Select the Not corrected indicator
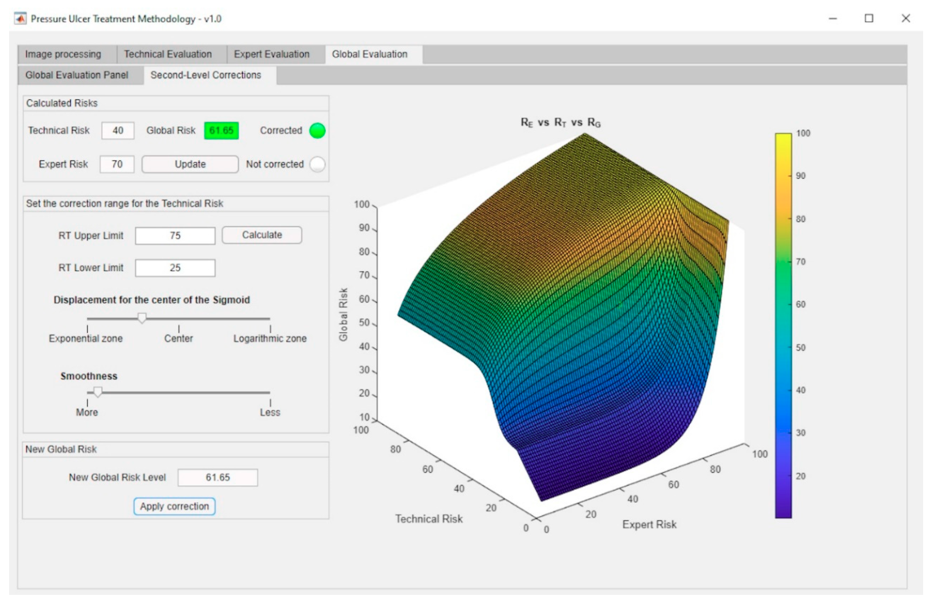The width and height of the screenshot is (934, 605). pyautogui.click(x=317, y=164)
